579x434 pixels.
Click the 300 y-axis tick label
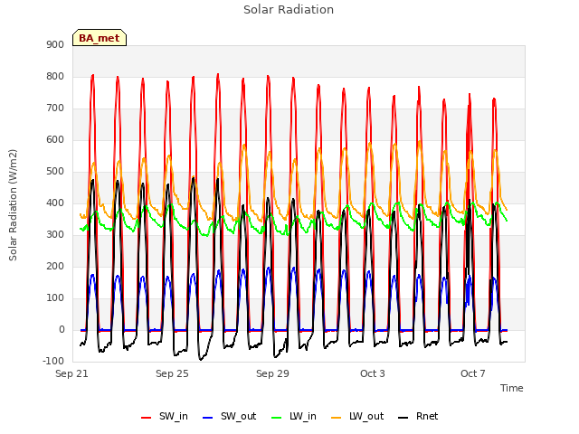point(55,235)
